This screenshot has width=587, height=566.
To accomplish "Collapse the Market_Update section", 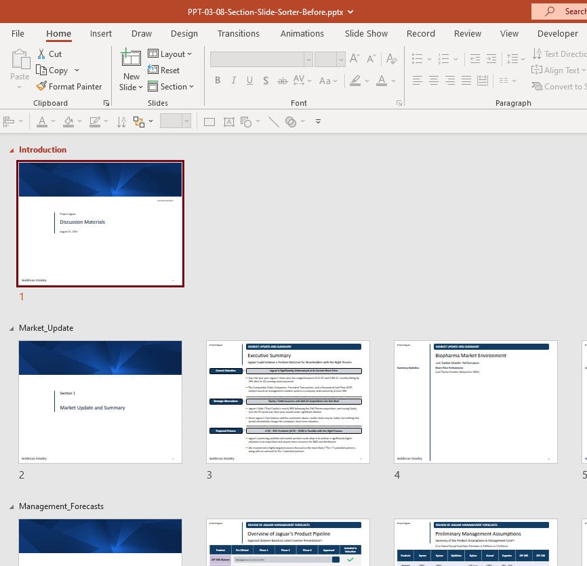I will (12, 328).
